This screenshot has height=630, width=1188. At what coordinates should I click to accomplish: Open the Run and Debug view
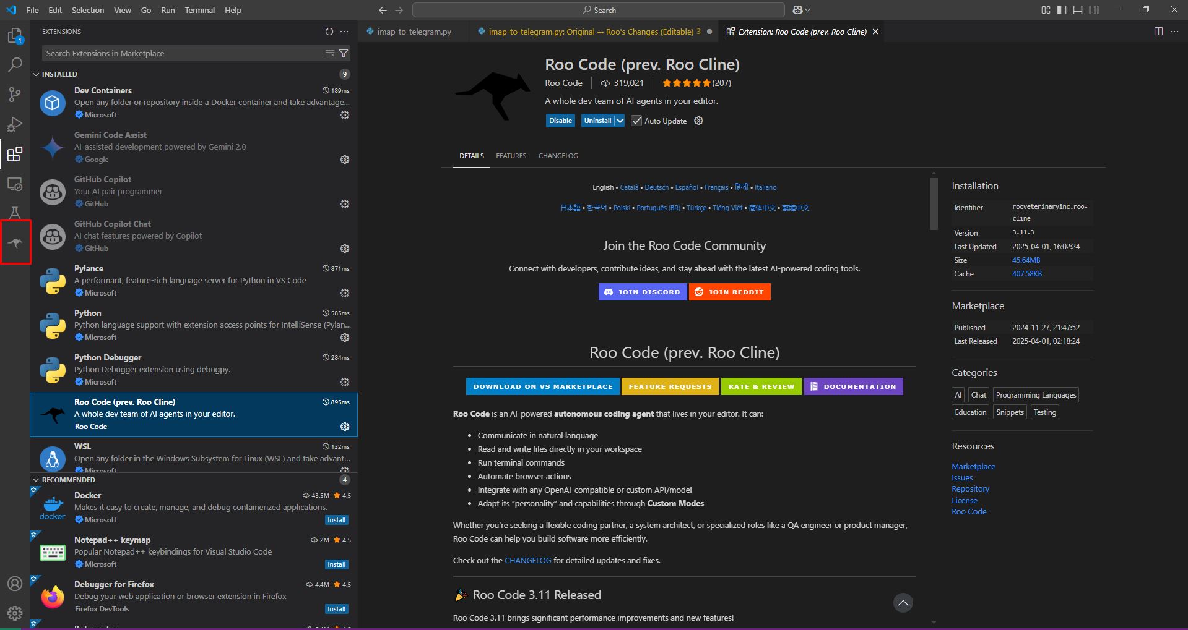point(15,124)
